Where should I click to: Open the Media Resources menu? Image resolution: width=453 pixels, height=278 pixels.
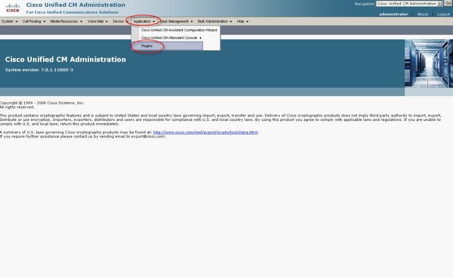pyautogui.click(x=66, y=21)
